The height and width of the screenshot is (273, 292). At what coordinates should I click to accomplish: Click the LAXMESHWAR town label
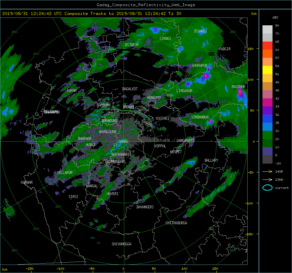tap(115, 162)
